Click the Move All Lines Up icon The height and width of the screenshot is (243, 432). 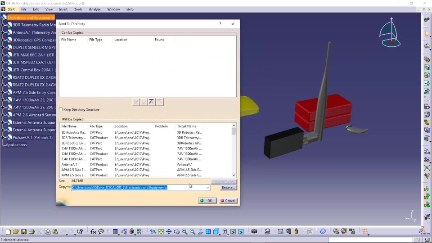click(x=152, y=102)
